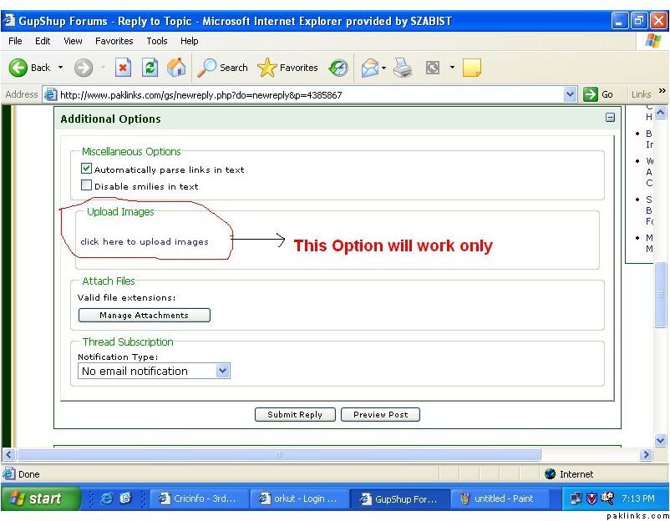Click the Print icon in toolbar

pos(404,68)
